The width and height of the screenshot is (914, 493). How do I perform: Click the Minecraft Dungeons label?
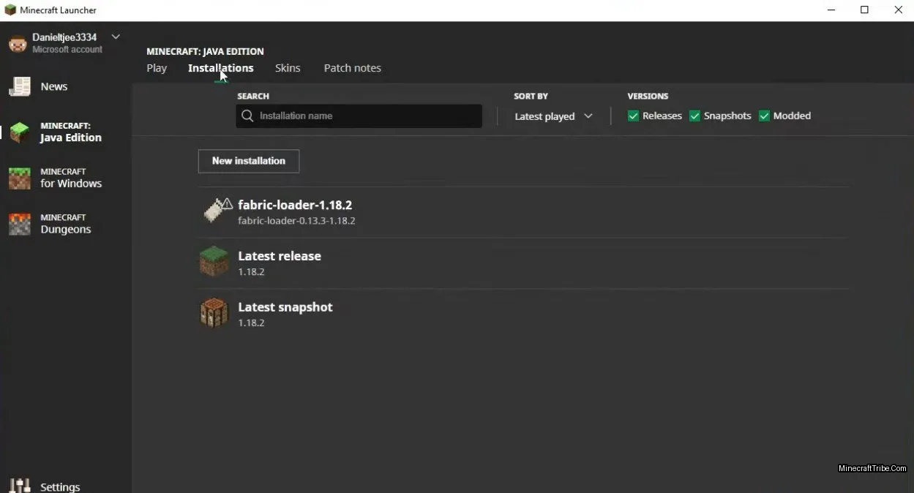pos(66,224)
